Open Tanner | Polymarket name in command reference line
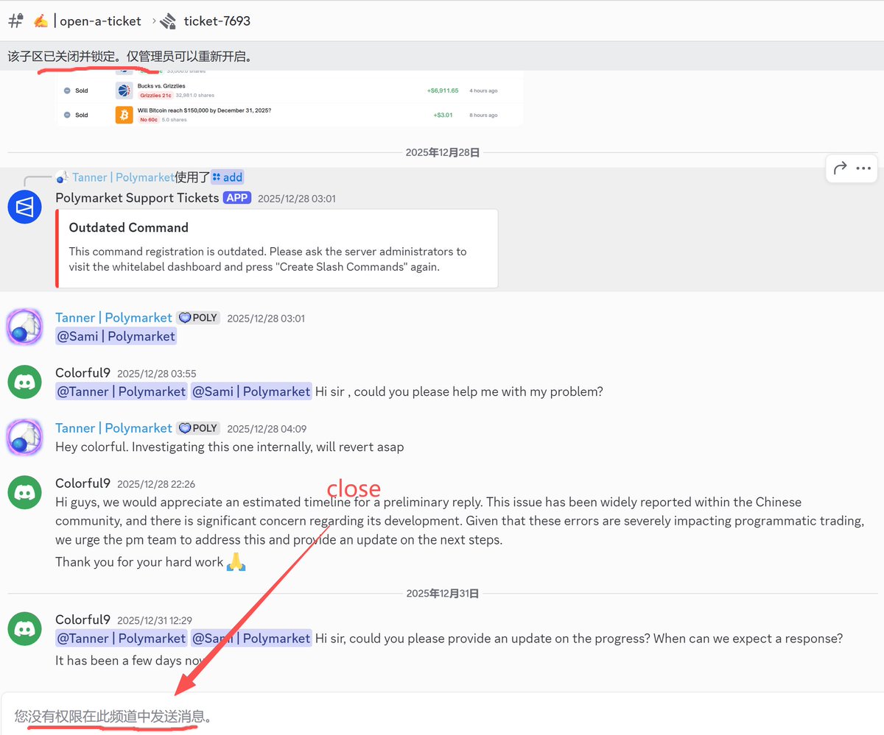884x735 pixels. point(123,177)
